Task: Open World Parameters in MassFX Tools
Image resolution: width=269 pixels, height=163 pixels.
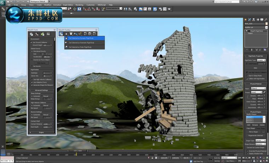Action: [32, 34]
